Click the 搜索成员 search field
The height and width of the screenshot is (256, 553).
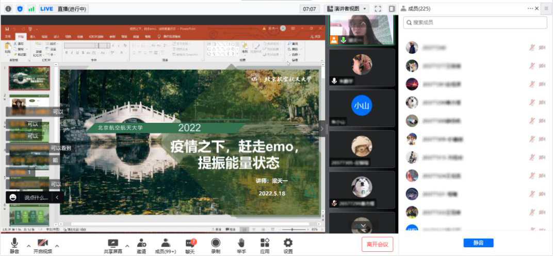pyautogui.click(x=475, y=23)
